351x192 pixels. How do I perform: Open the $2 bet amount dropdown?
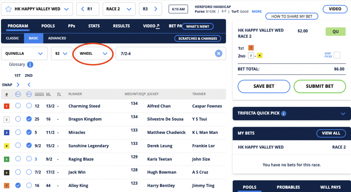point(62,53)
